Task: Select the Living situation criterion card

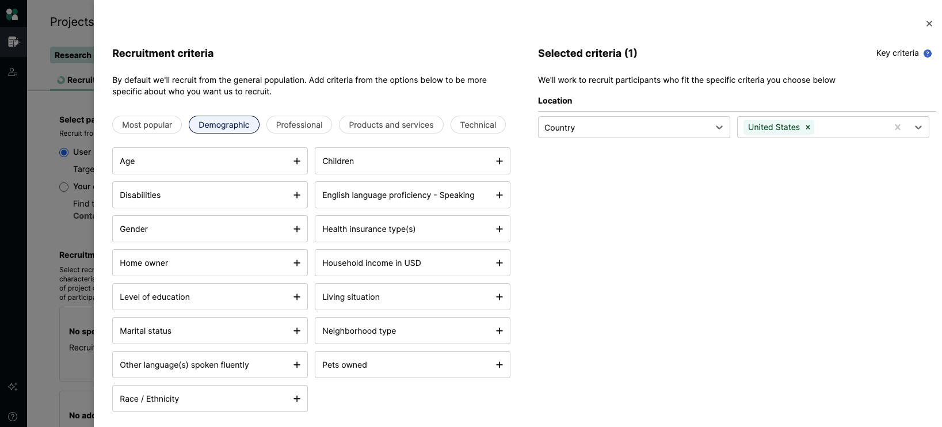Action: point(413,297)
